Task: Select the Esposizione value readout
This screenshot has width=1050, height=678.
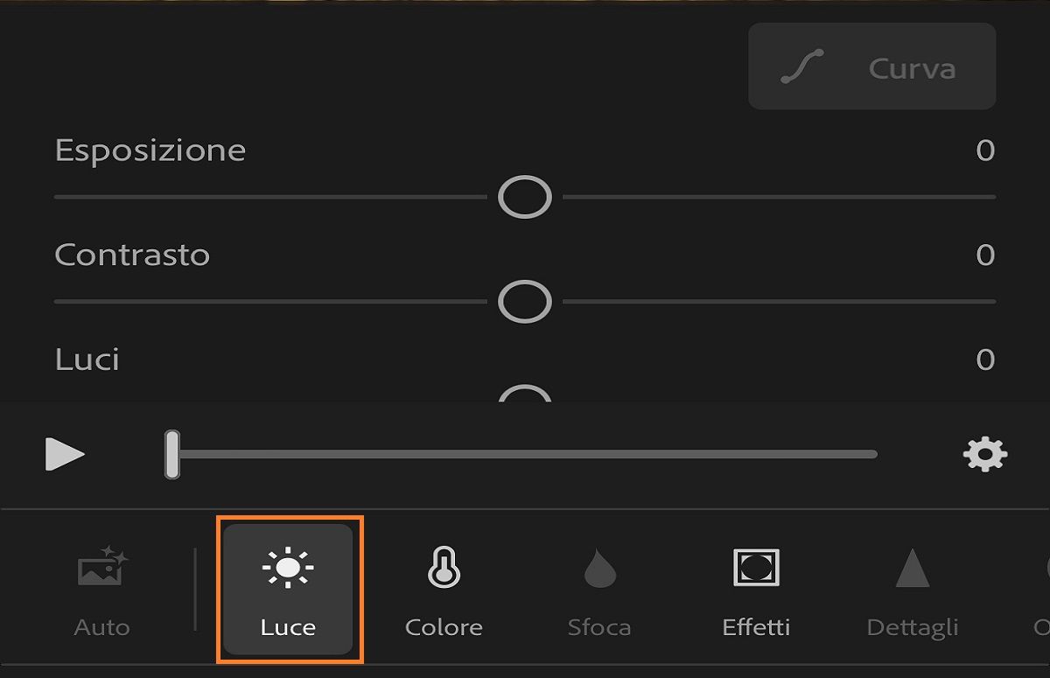Action: (984, 150)
